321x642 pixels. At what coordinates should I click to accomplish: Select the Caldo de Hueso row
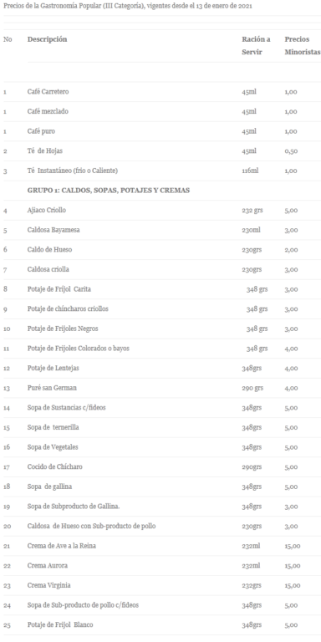coord(160,250)
